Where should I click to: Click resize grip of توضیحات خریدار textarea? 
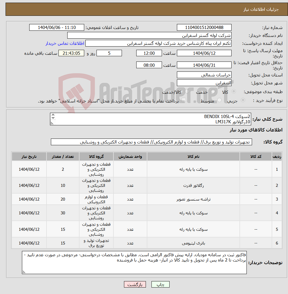(x=24, y=272)
